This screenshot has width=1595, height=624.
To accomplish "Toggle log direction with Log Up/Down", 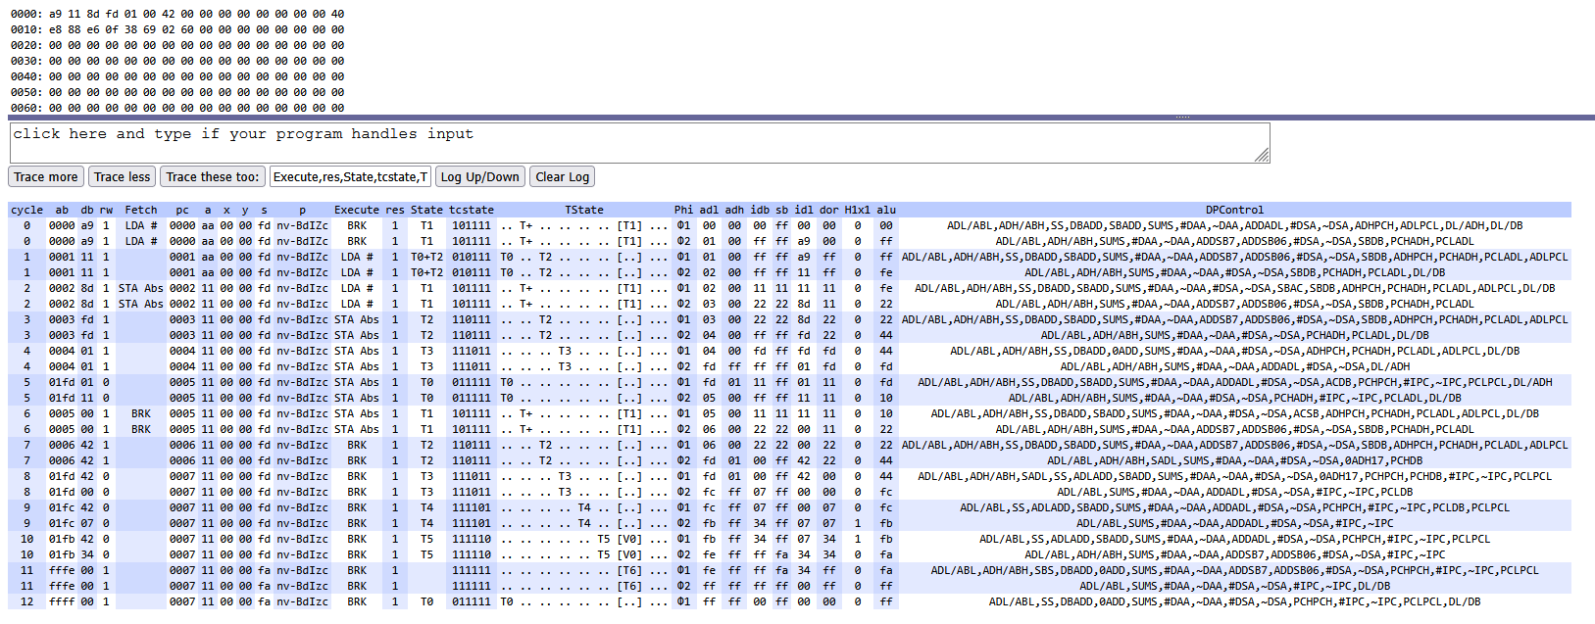I will click(479, 177).
